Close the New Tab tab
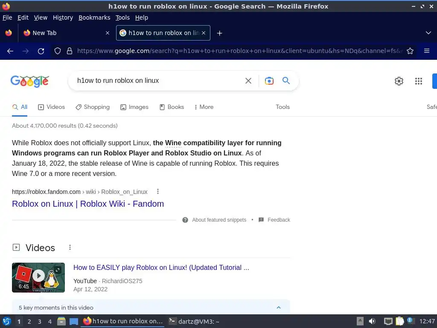The image size is (437, 328). pyautogui.click(x=108, y=33)
